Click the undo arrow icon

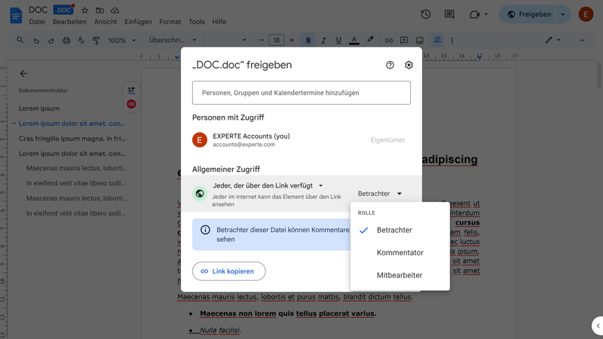pyautogui.click(x=36, y=41)
